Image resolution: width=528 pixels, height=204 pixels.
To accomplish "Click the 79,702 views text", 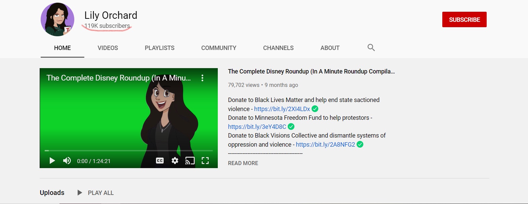I will click(x=244, y=85).
